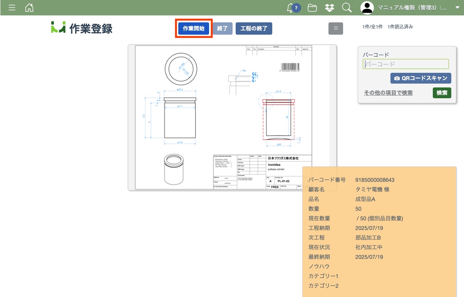Click the Dropbox icon in header
Image resolution: width=464 pixels, height=297 pixels.
tap(329, 8)
